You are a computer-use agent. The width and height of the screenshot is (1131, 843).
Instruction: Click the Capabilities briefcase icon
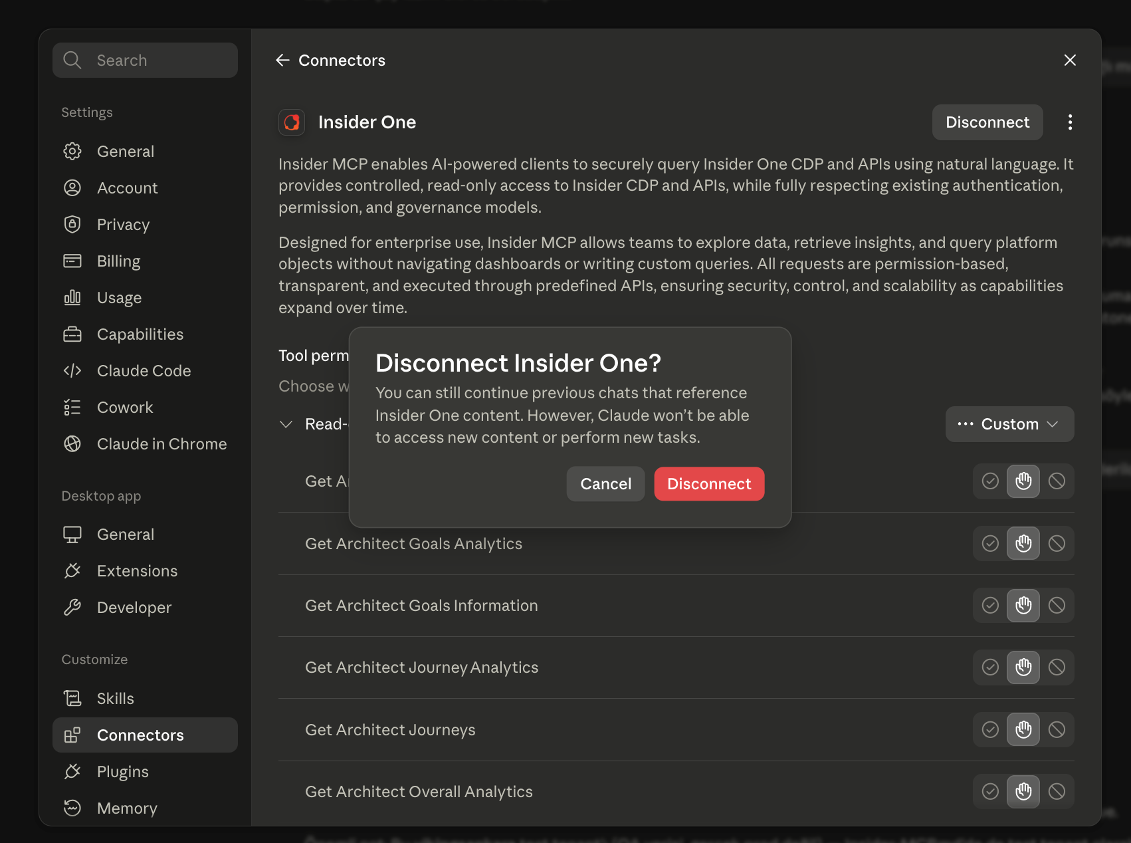[72, 334]
